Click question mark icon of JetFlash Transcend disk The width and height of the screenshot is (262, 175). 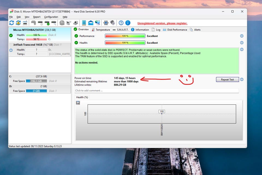11,50
